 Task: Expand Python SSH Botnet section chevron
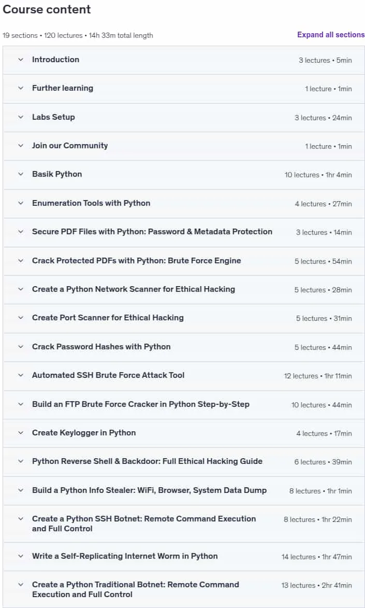[x=21, y=519]
